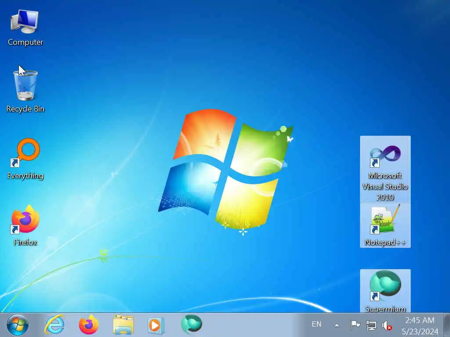Select the Notepad++ desktop shortcut
This screenshot has height=337, width=450.
tap(385, 225)
